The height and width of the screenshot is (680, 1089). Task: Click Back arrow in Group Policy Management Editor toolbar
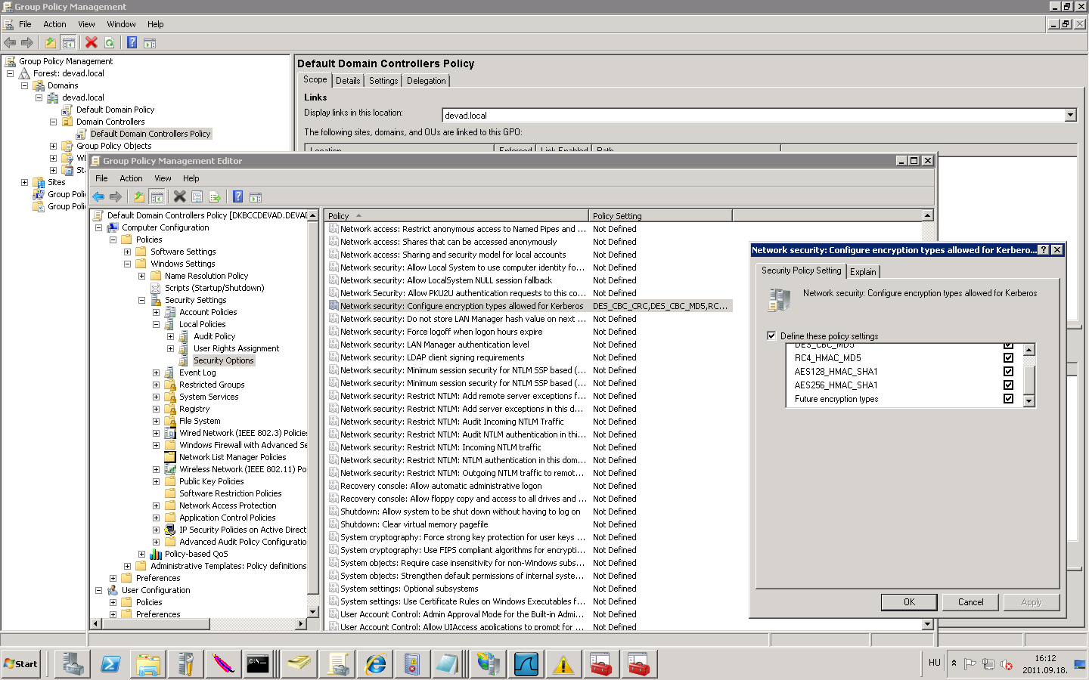click(x=98, y=197)
